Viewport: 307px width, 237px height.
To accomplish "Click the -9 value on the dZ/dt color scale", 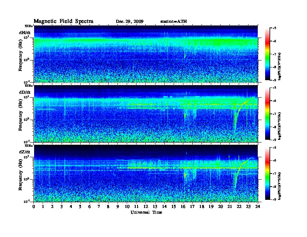I will tap(274, 199).
